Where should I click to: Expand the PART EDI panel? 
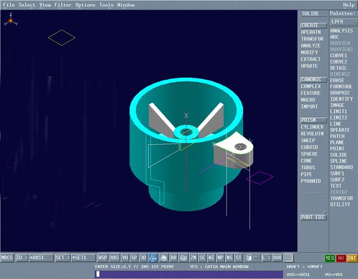(x=313, y=217)
